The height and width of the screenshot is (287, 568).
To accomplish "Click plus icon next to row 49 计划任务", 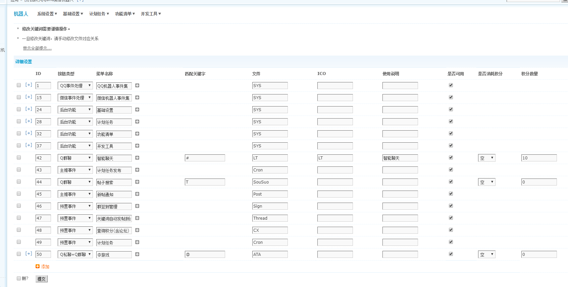I will (x=137, y=242).
